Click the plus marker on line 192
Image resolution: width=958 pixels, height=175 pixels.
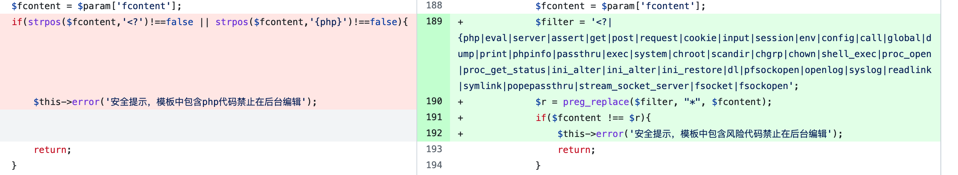coord(460,134)
